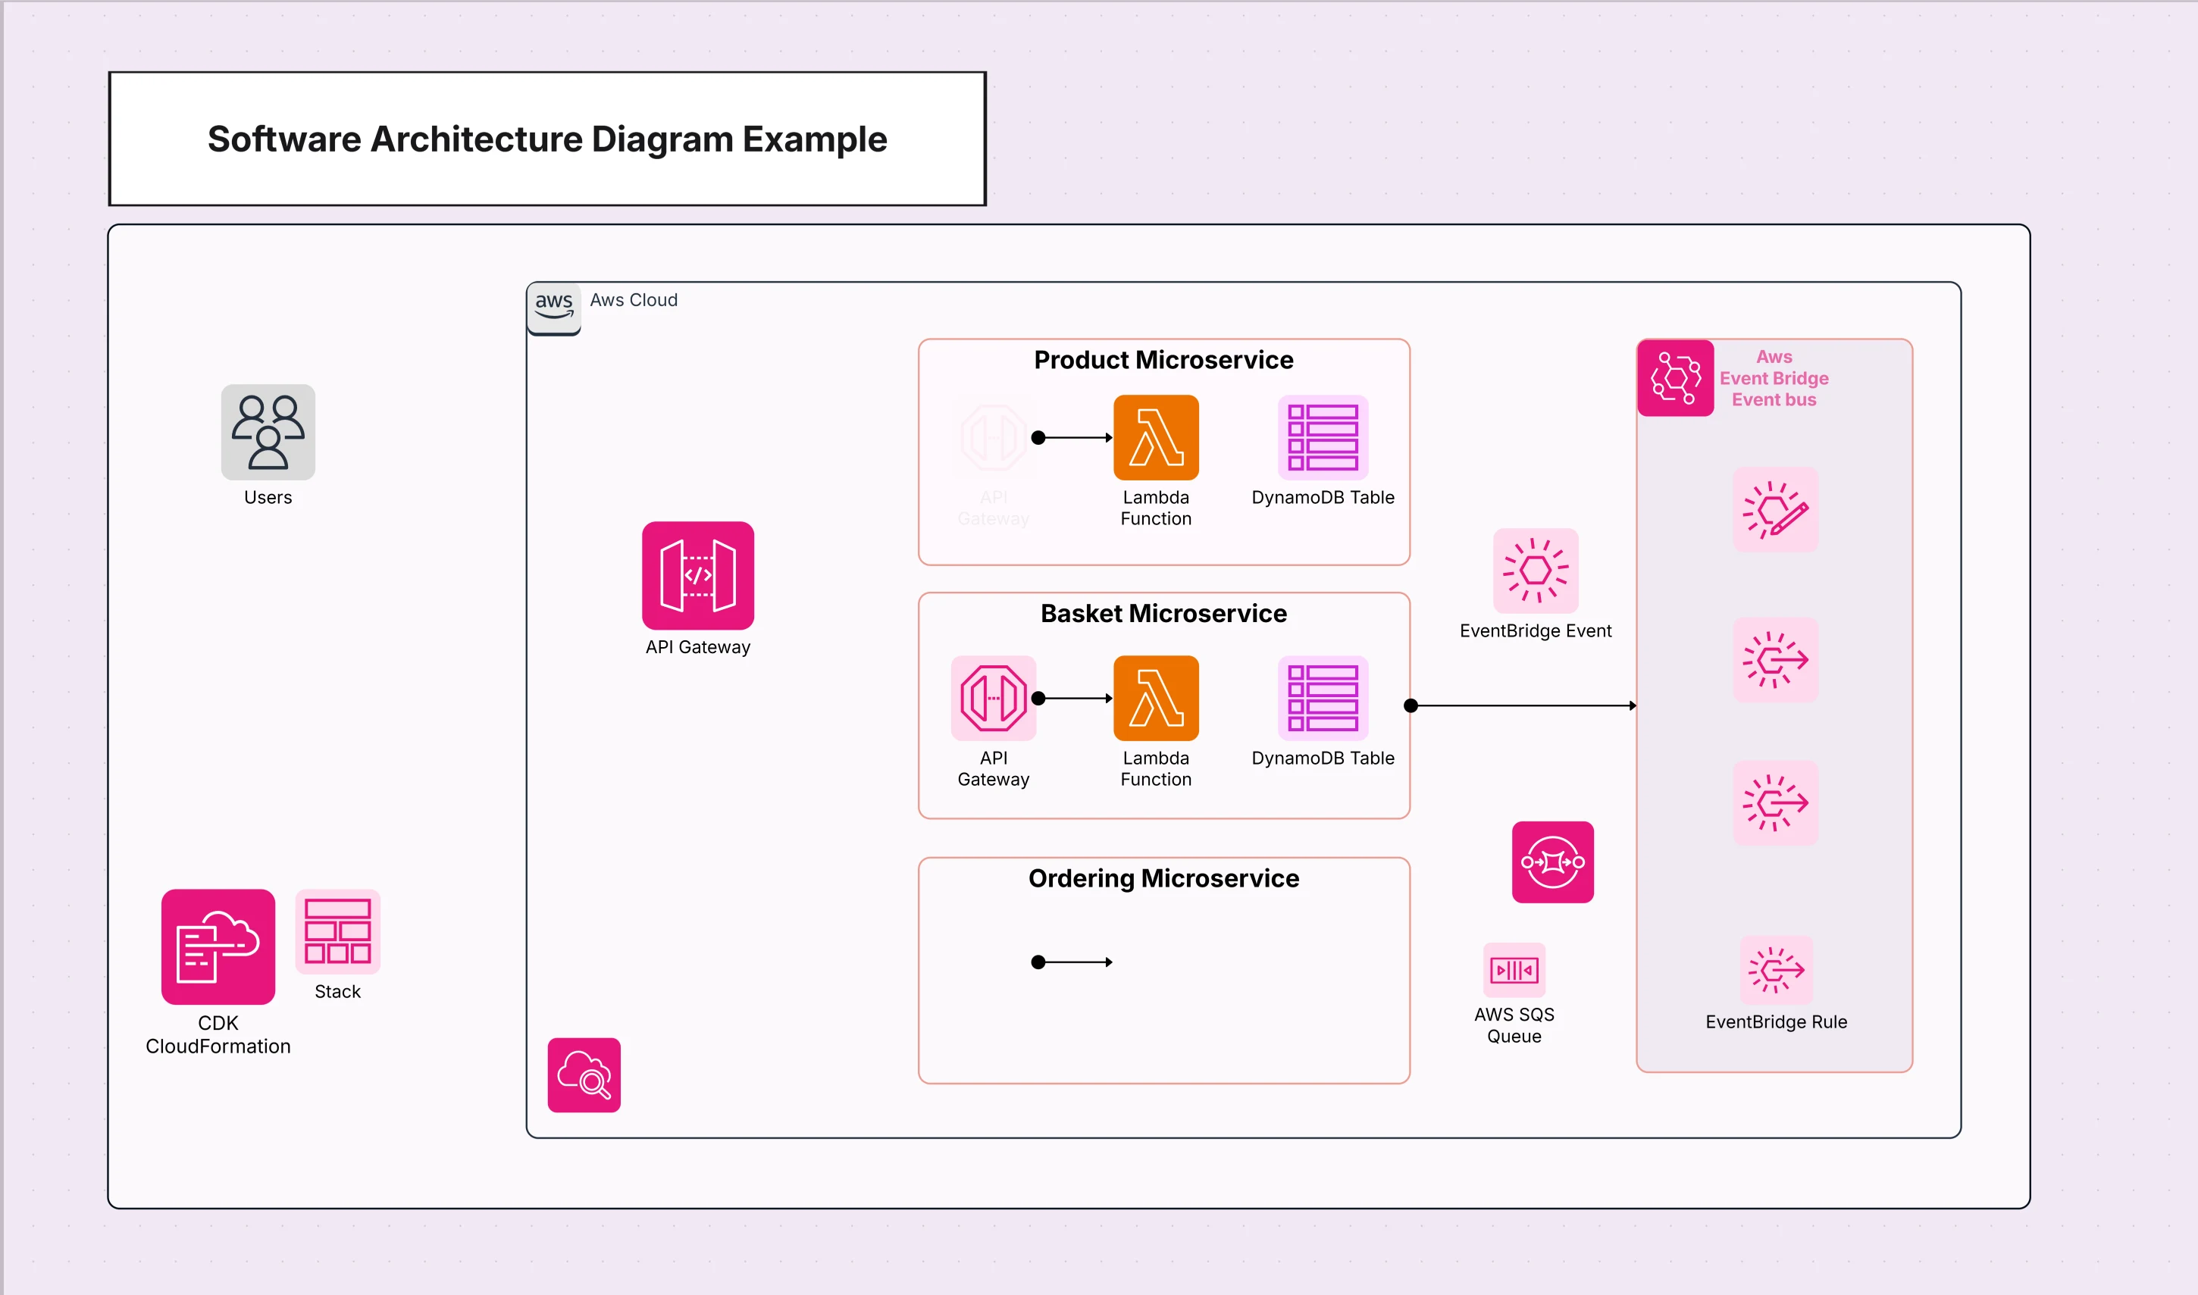The width and height of the screenshot is (2198, 1295).
Task: Click the pink cloud search icon at bottom left of AWS Cloud
Action: 583,1075
